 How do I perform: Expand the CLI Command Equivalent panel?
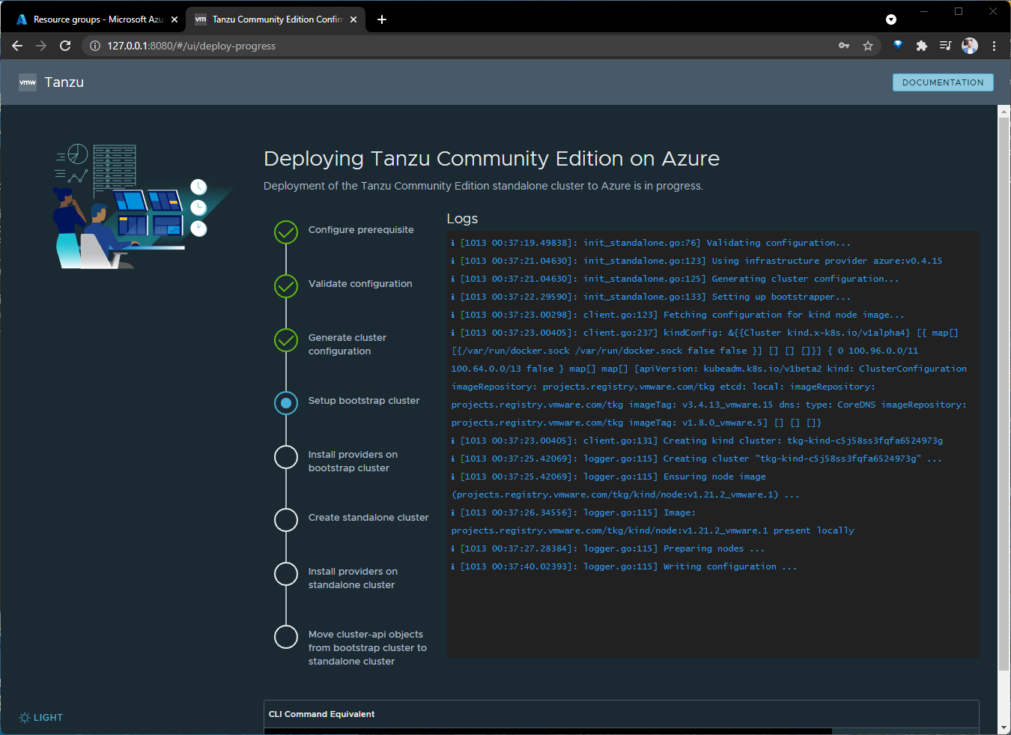[x=622, y=714]
